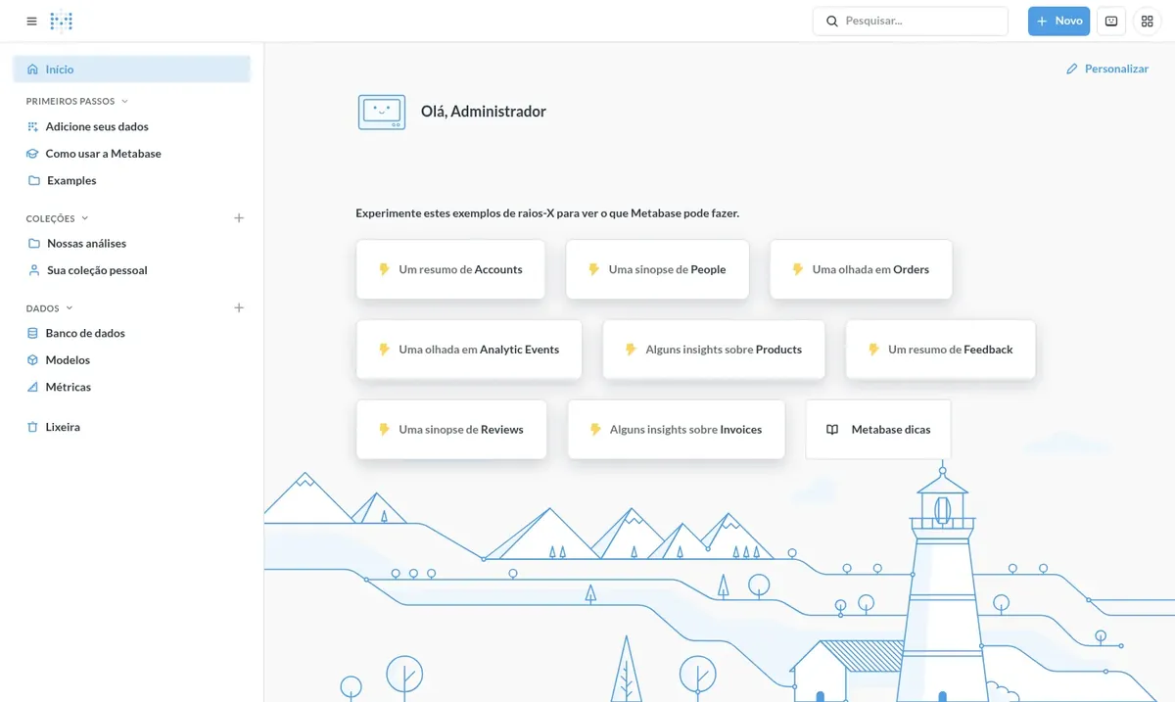
Task: Add data with the plus next to Dados
Action: click(x=239, y=307)
